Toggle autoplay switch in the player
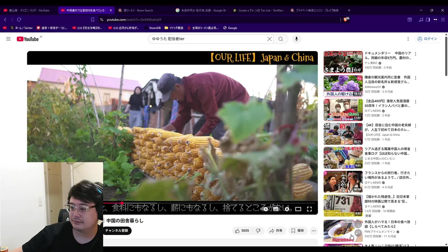448x252 pixels. pyautogui.click(x=265, y=209)
